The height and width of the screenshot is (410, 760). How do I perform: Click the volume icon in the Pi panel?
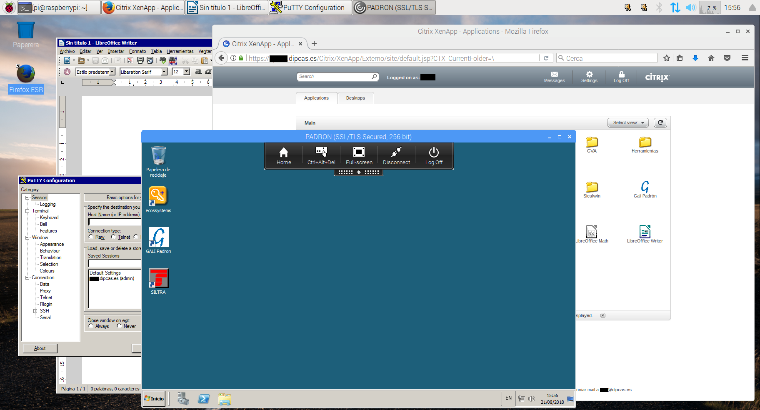(x=690, y=7)
